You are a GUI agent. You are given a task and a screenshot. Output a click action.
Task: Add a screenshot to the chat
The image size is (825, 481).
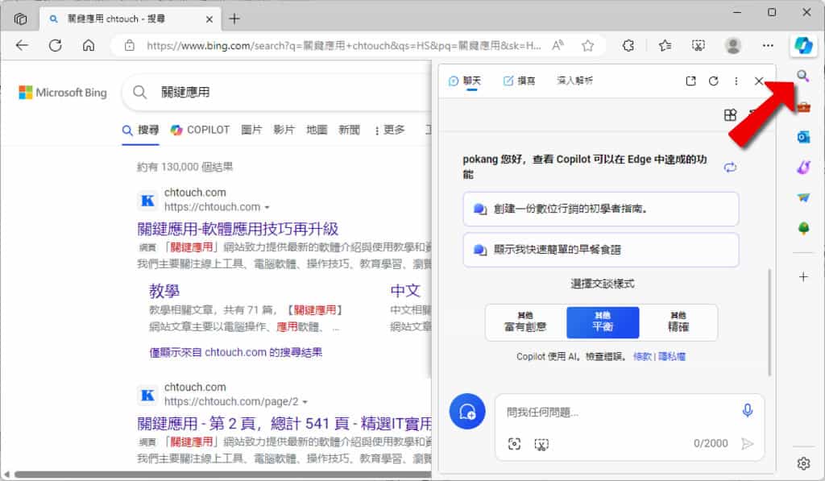tap(541, 445)
